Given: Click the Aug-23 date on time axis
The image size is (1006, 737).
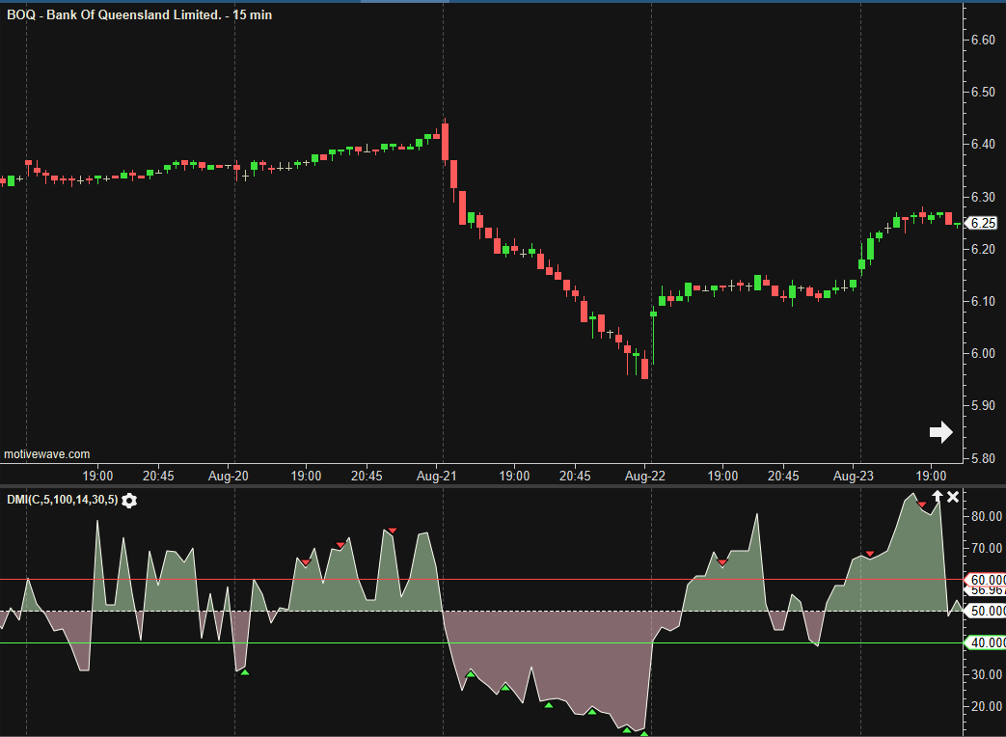Looking at the screenshot, I should click(854, 476).
